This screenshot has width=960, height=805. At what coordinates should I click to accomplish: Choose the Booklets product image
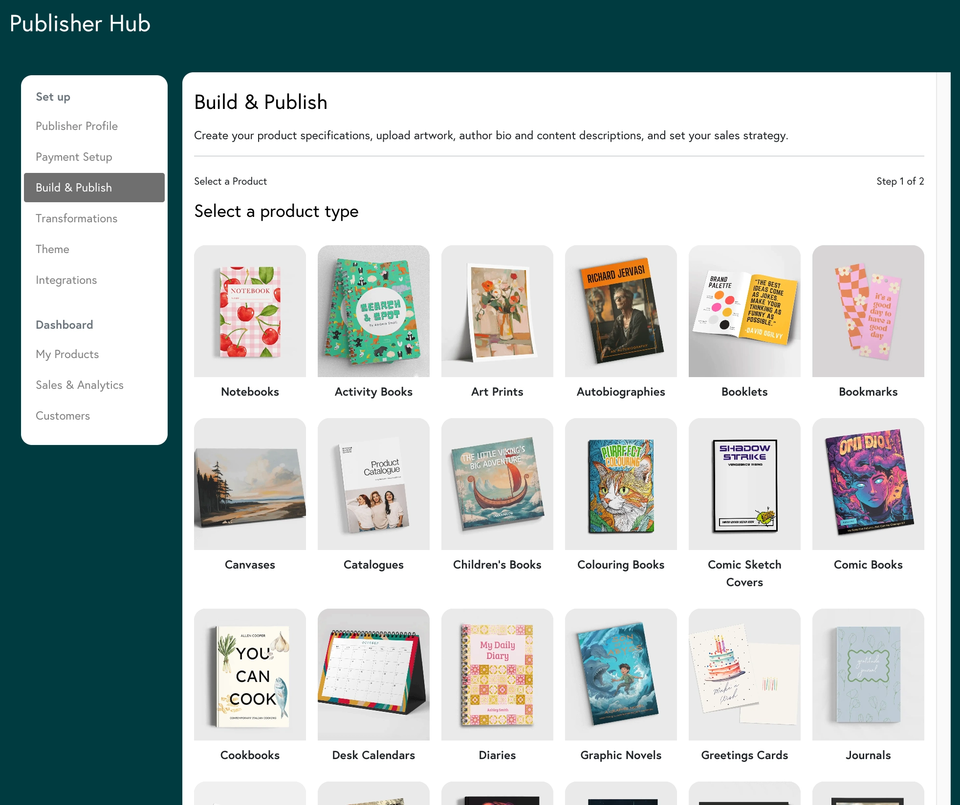(744, 311)
